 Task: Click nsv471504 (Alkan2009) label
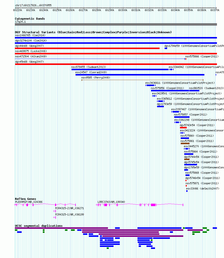[x=31, y=56]
